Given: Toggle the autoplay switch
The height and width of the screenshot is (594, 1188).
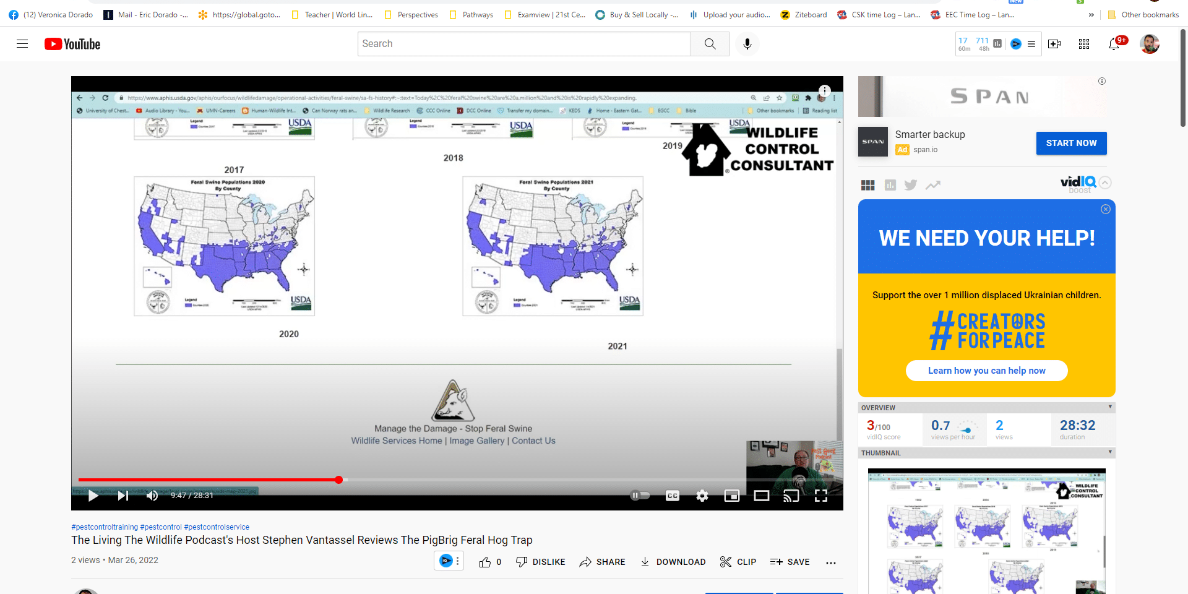Looking at the screenshot, I should [x=640, y=496].
